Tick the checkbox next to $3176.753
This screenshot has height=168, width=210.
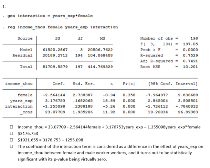point(11,133)
